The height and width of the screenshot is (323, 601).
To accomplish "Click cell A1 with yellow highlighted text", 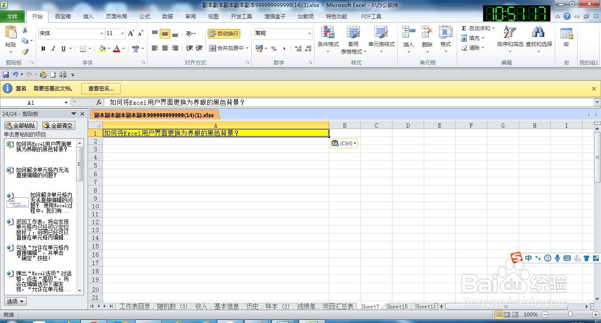I will [x=216, y=133].
